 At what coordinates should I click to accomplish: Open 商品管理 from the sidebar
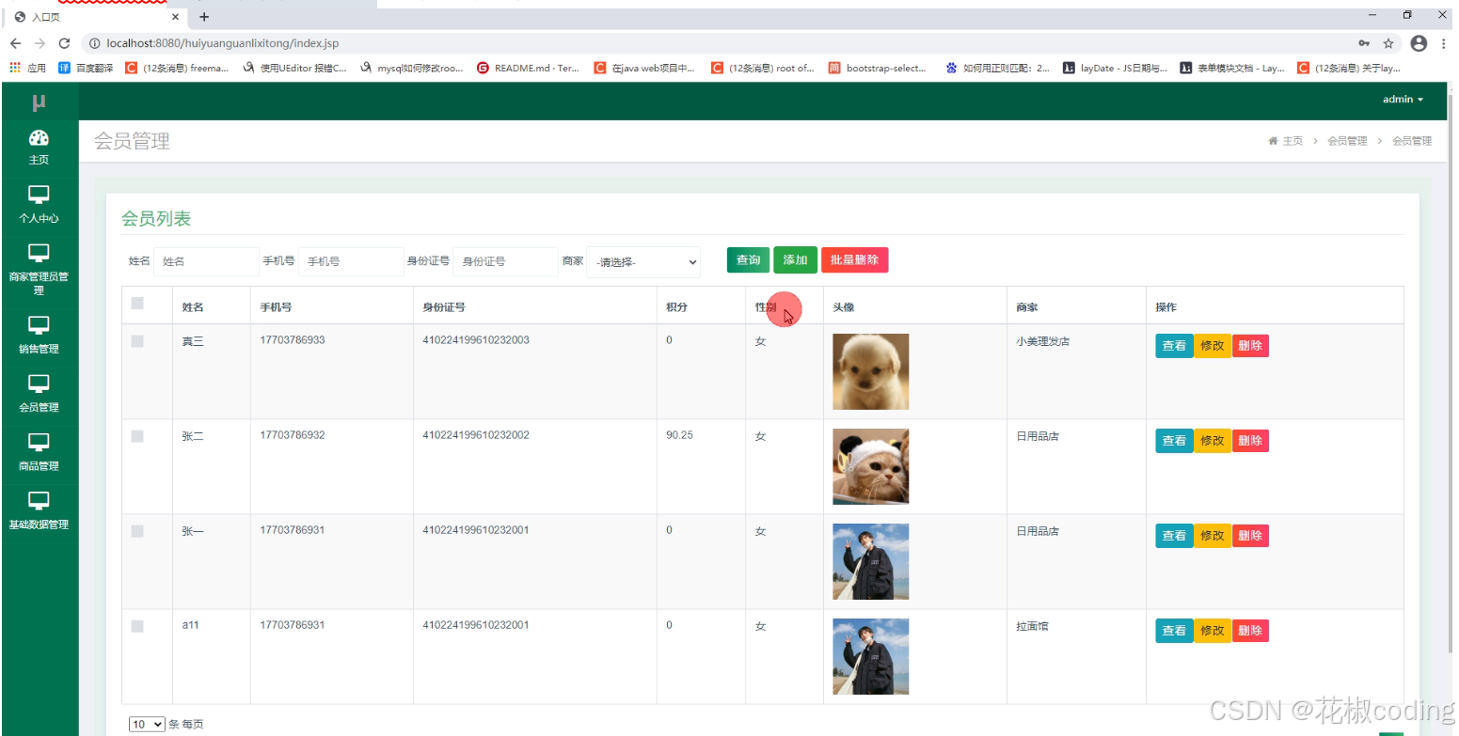tap(39, 451)
